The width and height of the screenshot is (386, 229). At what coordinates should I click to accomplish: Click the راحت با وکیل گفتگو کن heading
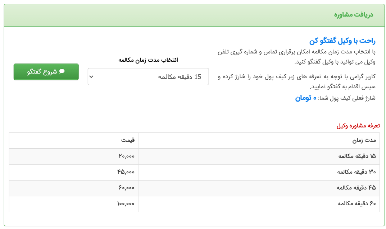pos(342,41)
